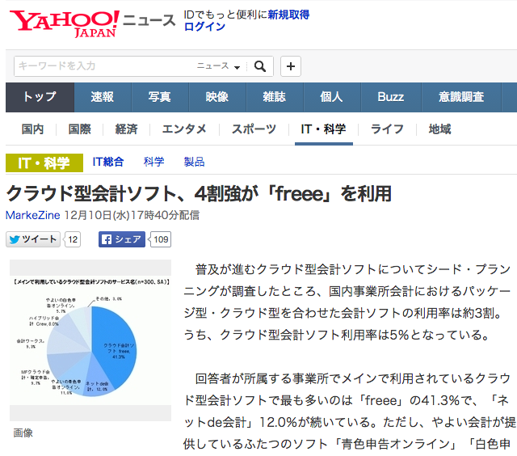Image resolution: width=517 pixels, height=456 pixels.
Task: Click the Facebook share button
Action: (x=121, y=239)
